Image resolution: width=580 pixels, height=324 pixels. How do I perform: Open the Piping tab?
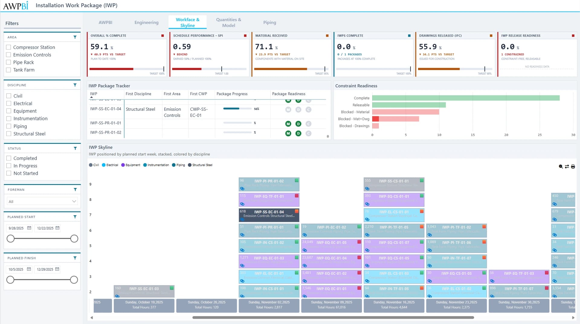270,22
